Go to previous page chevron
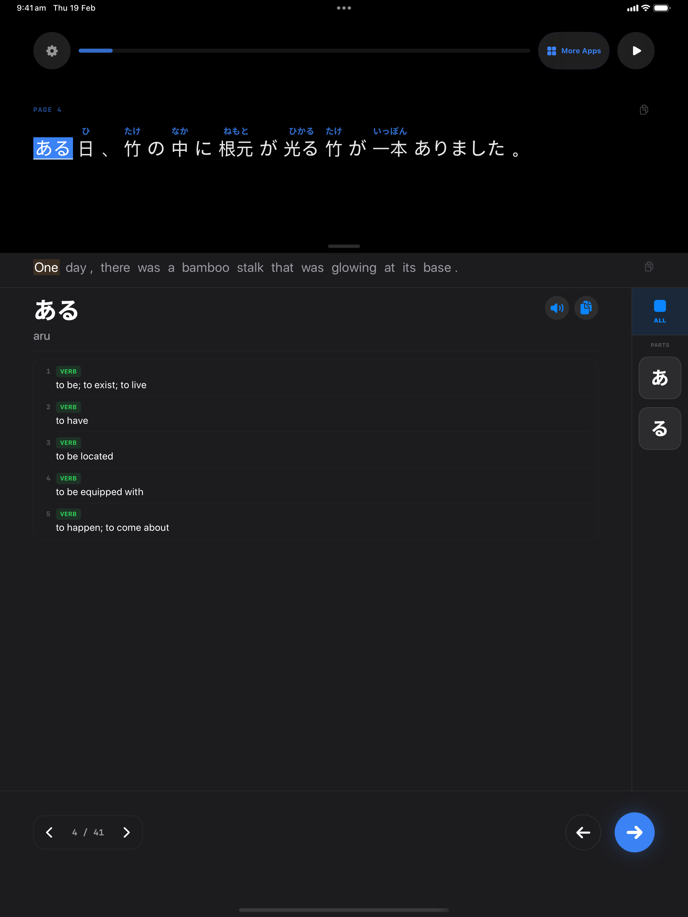Viewport: 688px width, 917px height. click(x=49, y=832)
